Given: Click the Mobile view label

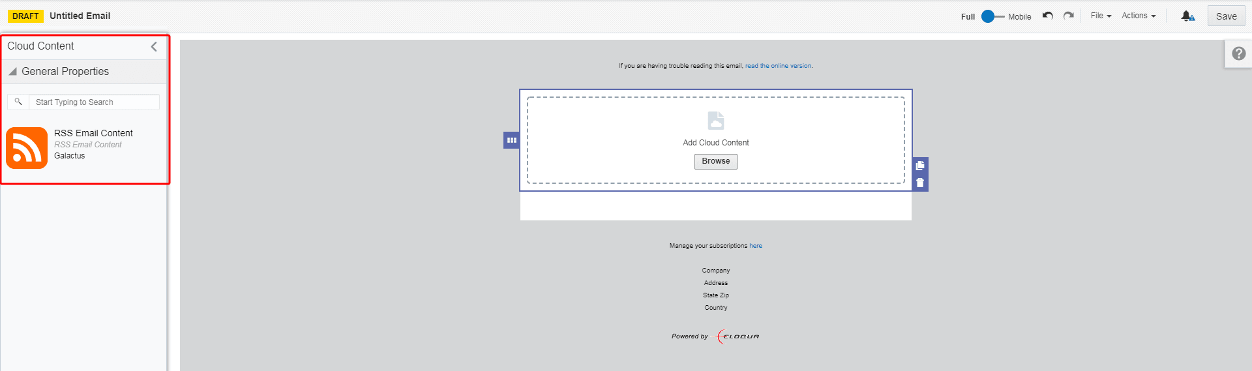Looking at the screenshot, I should [1019, 17].
